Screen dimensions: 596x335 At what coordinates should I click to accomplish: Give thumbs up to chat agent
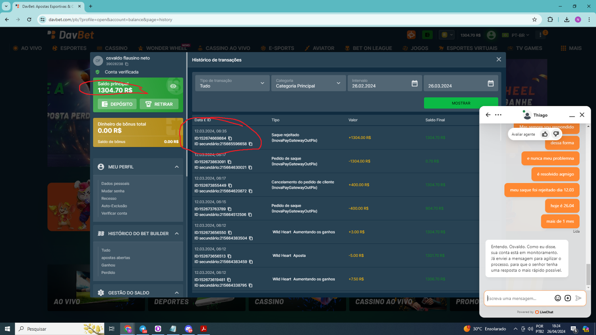pyautogui.click(x=545, y=134)
